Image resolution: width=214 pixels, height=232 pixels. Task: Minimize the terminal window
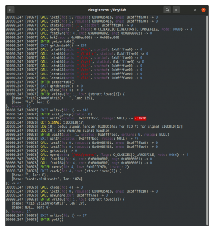click(x=187, y=10)
